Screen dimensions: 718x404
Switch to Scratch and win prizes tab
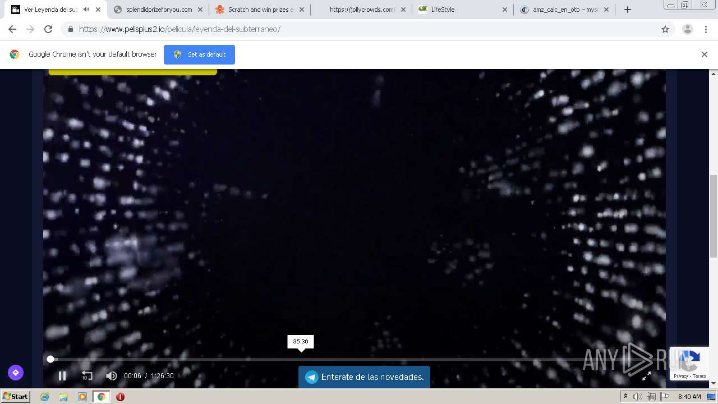260,10
